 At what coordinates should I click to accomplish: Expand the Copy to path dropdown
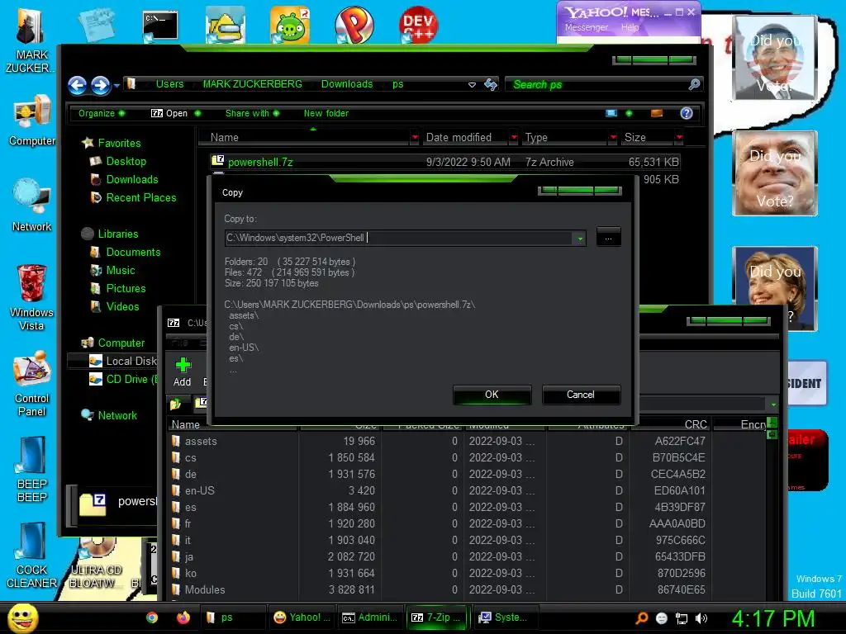(x=579, y=238)
